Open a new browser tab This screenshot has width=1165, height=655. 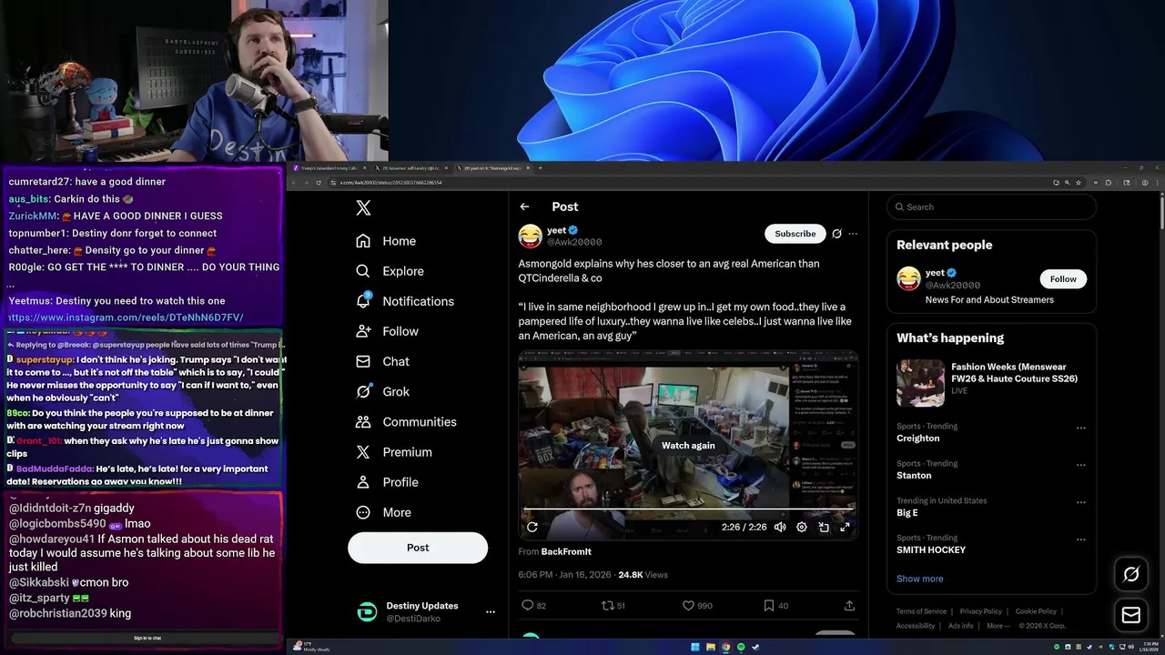[x=540, y=168]
